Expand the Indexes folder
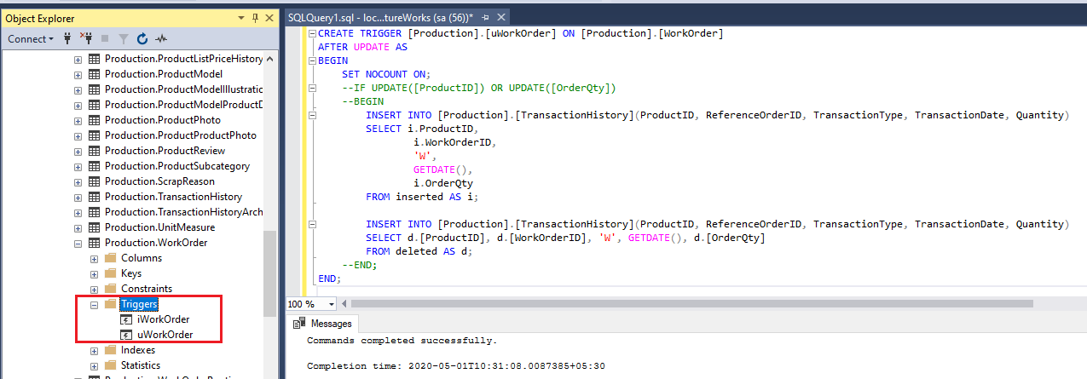Image resolution: width=1087 pixels, height=379 pixels. coord(94,350)
